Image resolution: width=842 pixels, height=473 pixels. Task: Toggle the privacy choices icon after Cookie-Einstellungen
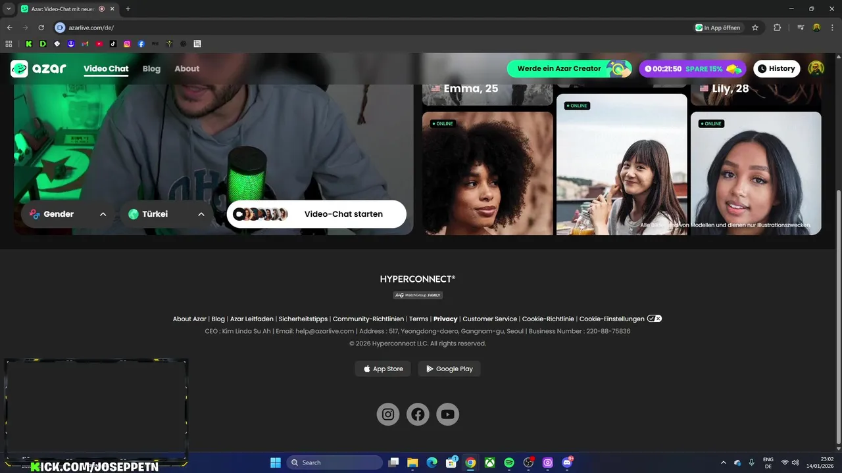pyautogui.click(x=655, y=319)
